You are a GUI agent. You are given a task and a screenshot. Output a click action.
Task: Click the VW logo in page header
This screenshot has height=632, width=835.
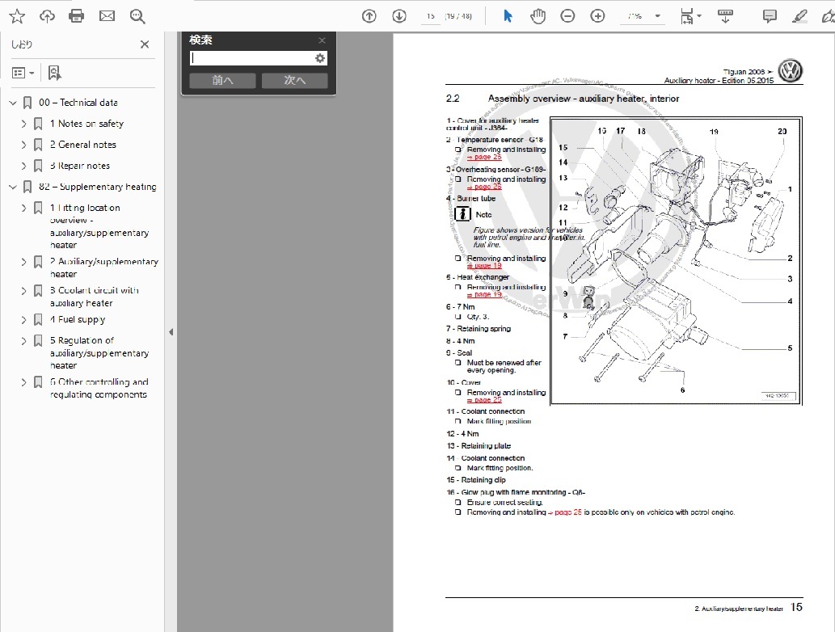click(x=791, y=71)
